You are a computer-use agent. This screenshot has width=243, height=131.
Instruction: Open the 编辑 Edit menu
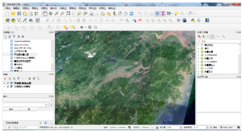coord(17,8)
